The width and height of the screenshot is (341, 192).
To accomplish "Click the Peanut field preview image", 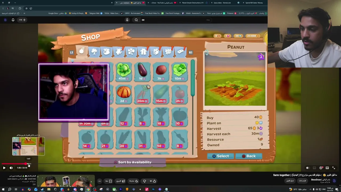I will 235,79.
